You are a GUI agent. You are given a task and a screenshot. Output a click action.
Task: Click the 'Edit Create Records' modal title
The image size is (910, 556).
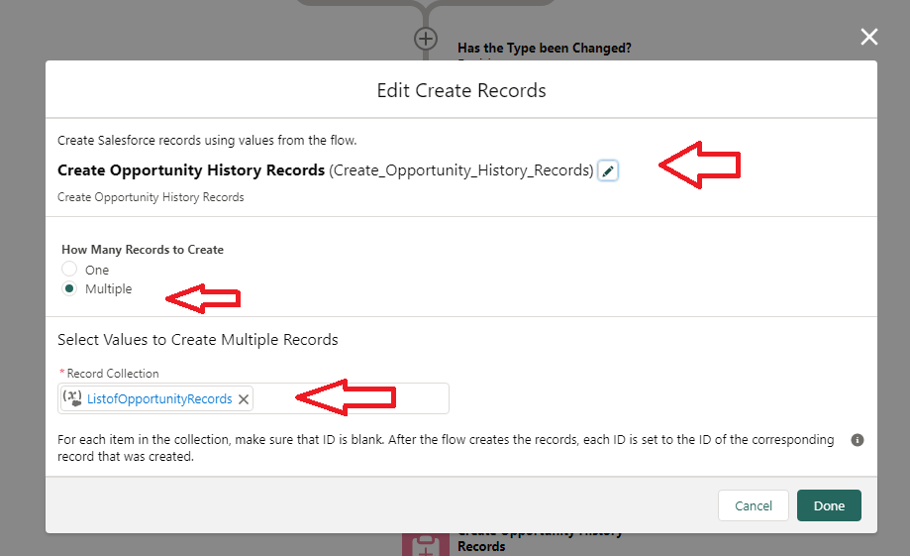[461, 90]
